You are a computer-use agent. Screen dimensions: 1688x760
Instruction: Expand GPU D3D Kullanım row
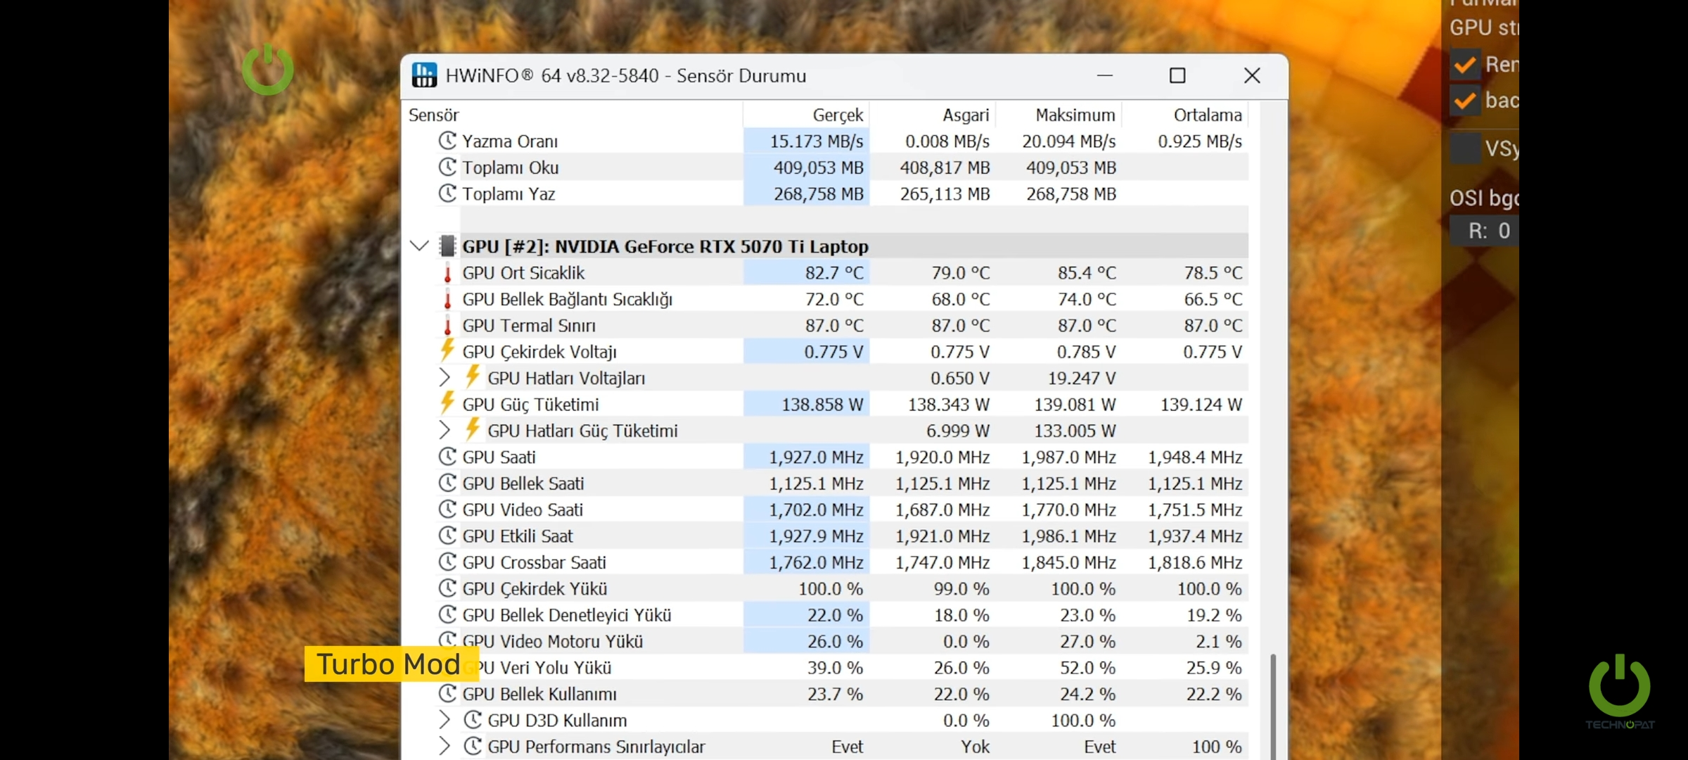445,720
